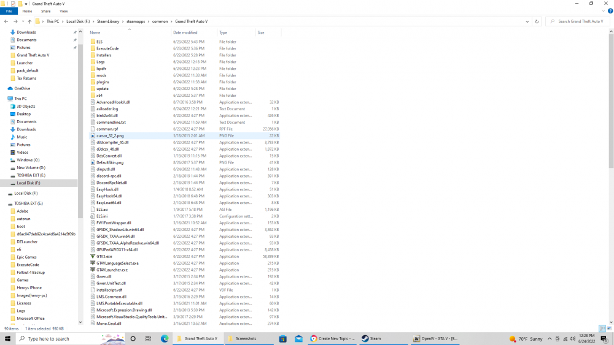Select the commandline.txt file

point(111,123)
